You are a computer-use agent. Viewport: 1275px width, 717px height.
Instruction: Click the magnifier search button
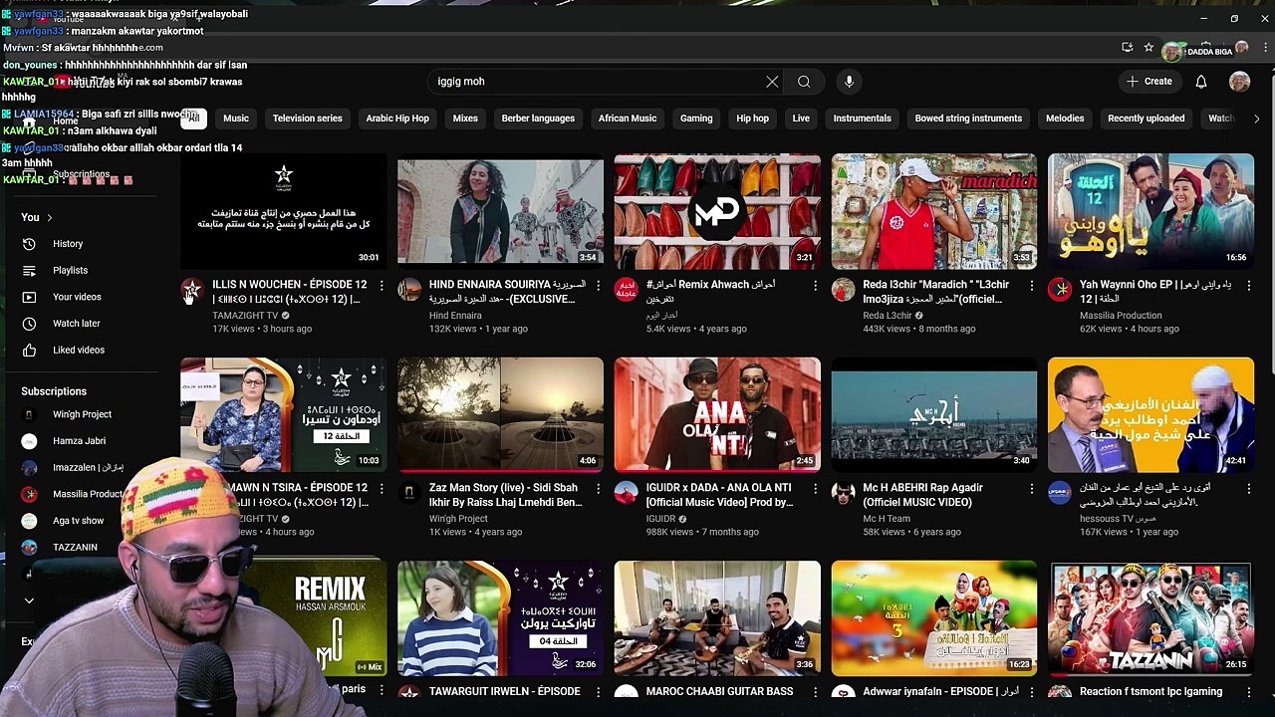point(804,82)
